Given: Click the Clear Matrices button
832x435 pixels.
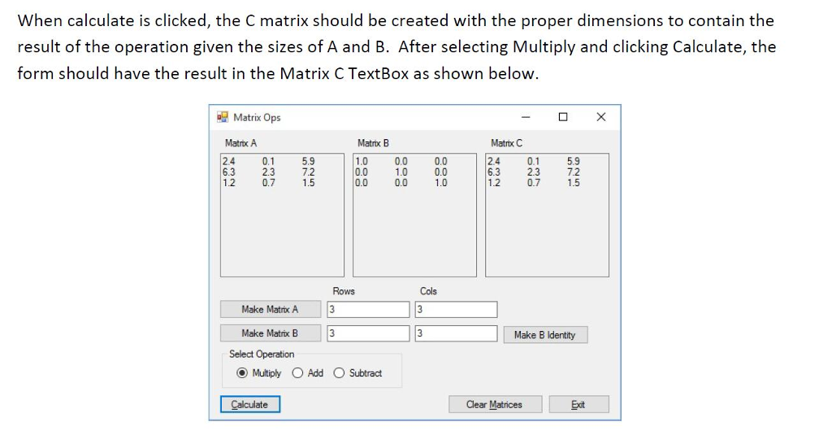Looking at the screenshot, I should [495, 404].
